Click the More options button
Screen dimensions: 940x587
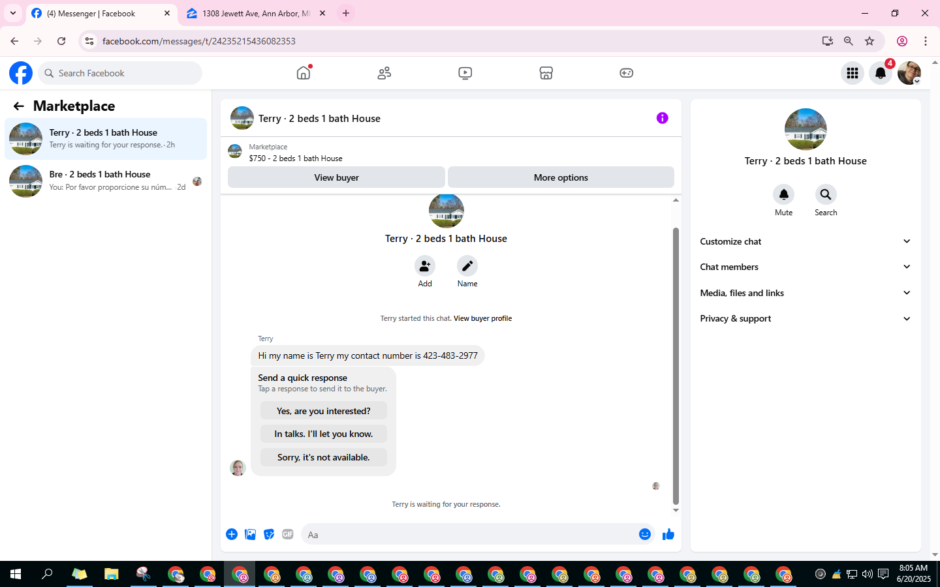(x=561, y=177)
